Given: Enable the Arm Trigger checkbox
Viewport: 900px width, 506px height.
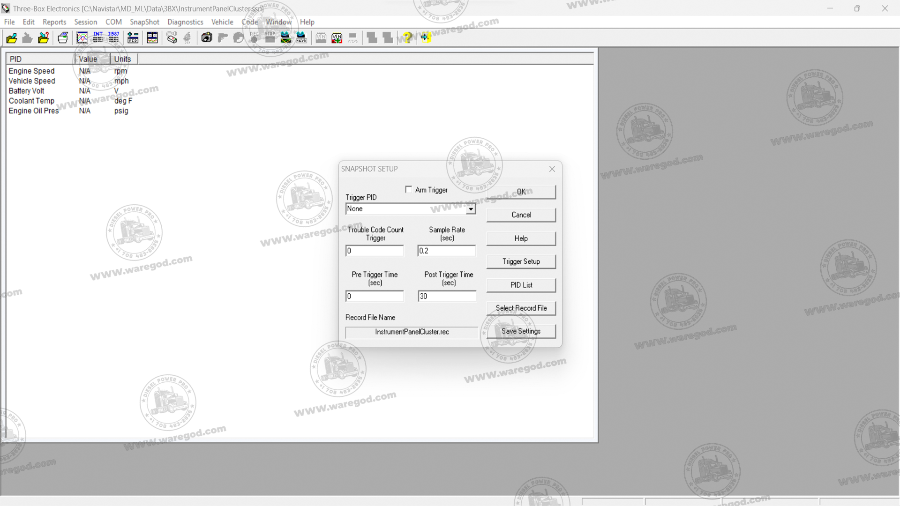Looking at the screenshot, I should tap(409, 190).
